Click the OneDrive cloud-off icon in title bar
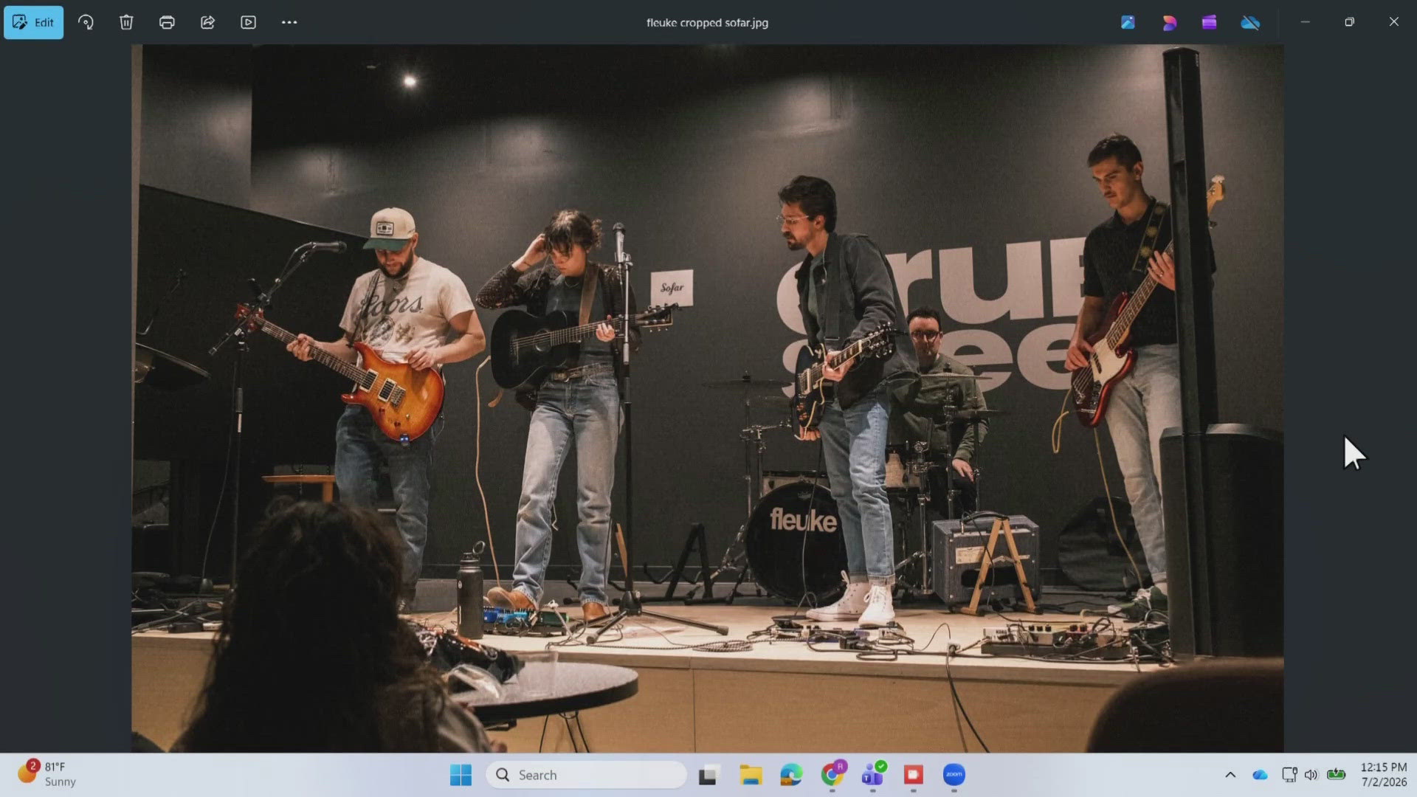This screenshot has height=797, width=1417. click(1250, 22)
